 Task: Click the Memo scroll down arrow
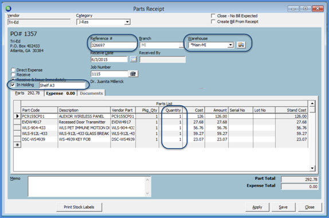tap(147, 193)
